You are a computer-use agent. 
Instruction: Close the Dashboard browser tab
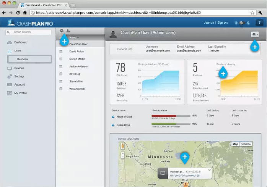coord(65,5)
